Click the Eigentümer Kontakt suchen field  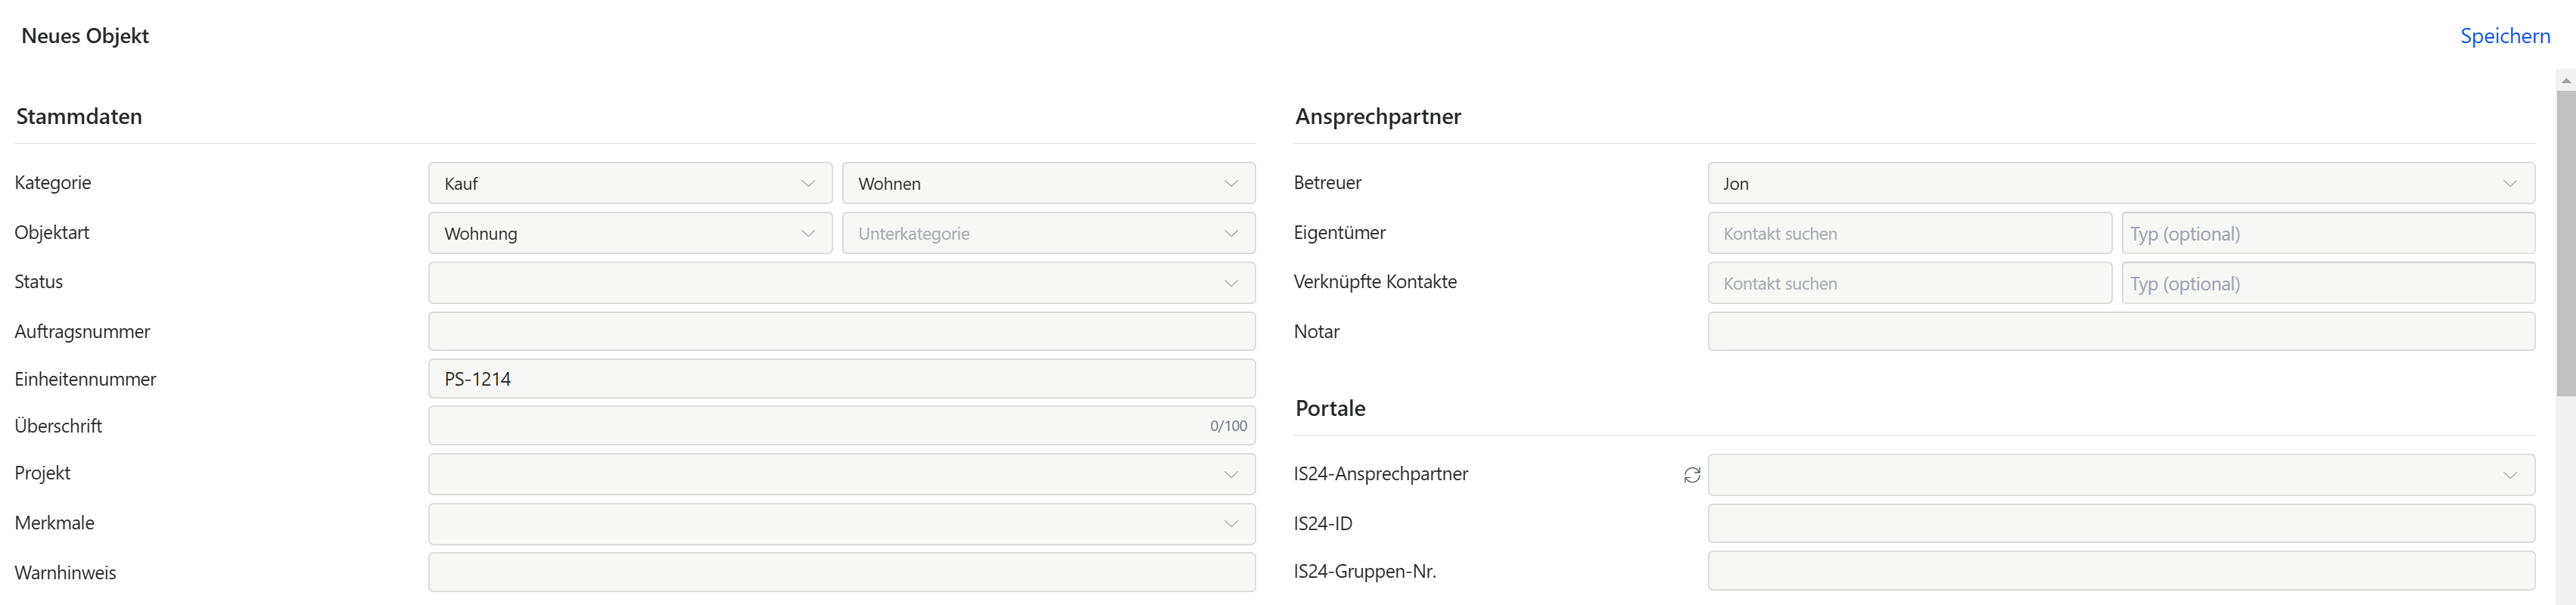(x=1908, y=234)
